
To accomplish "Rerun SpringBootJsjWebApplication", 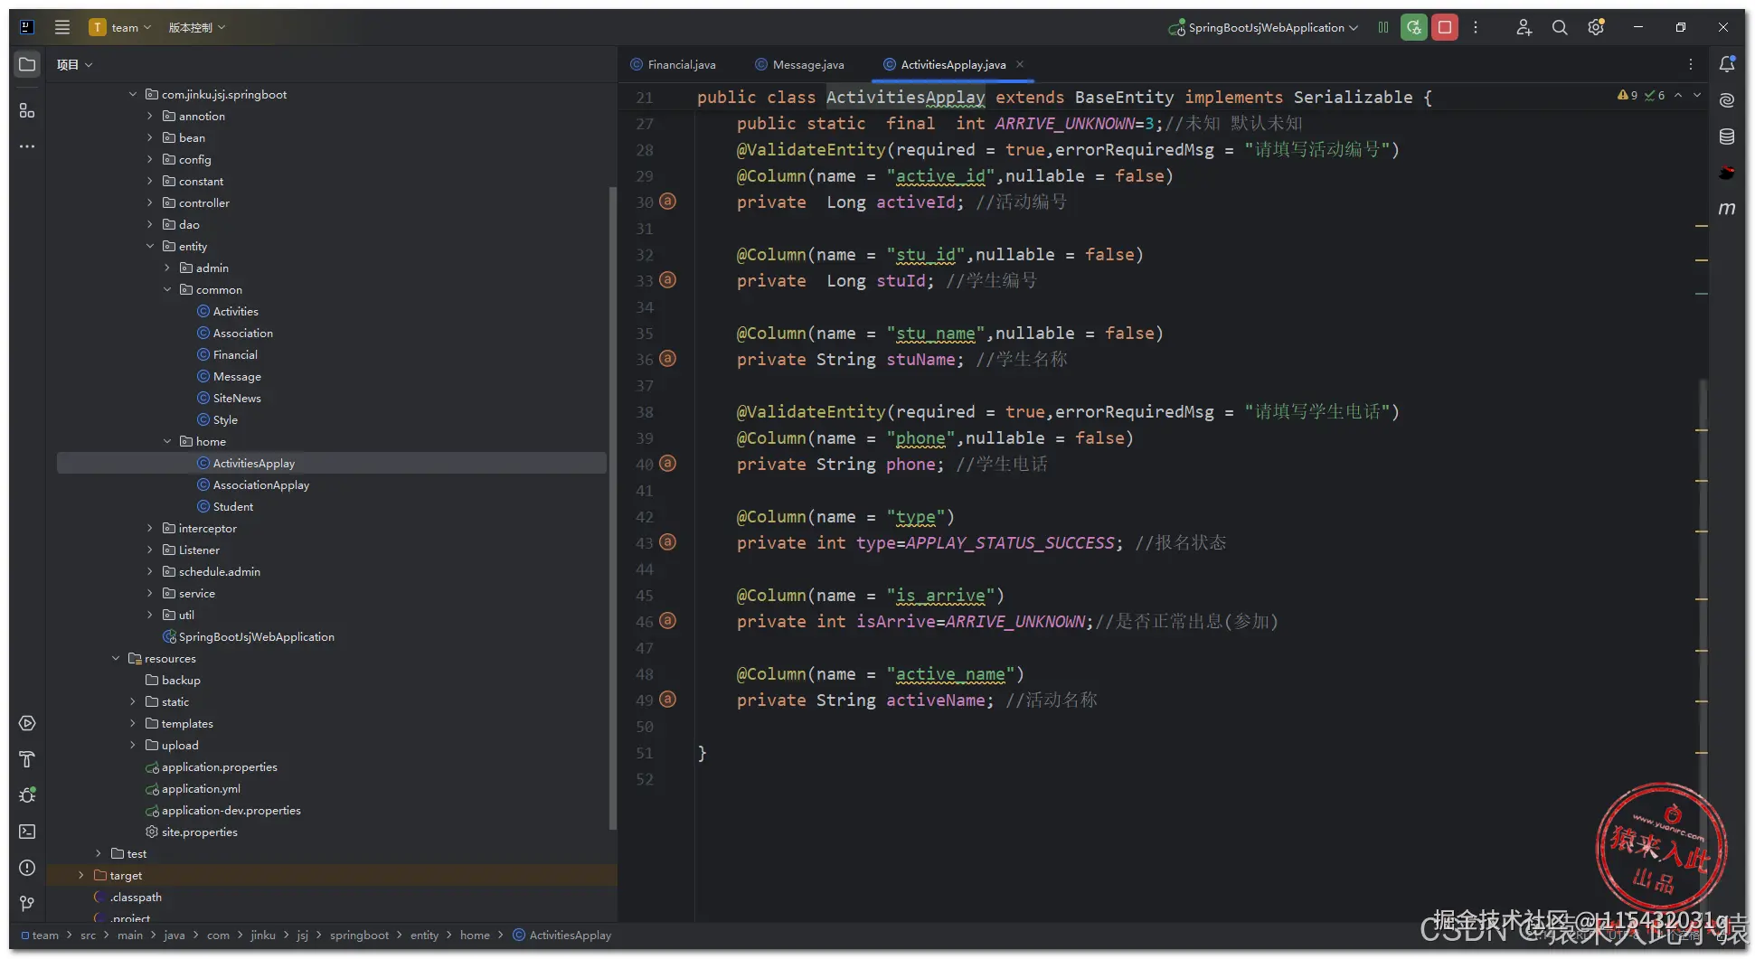I will pos(1413,27).
